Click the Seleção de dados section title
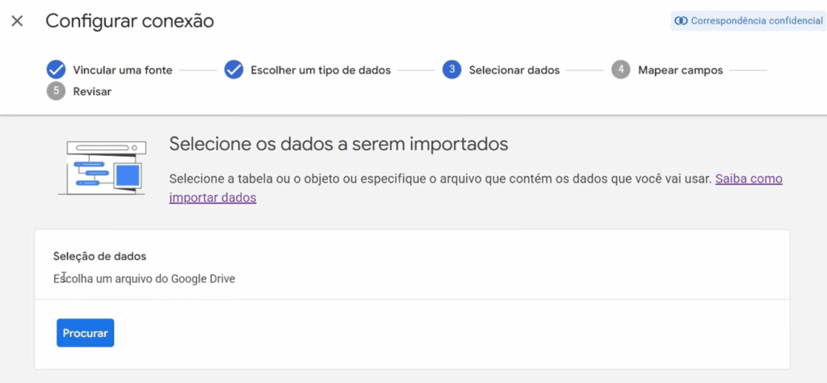The image size is (827, 383). (x=100, y=256)
